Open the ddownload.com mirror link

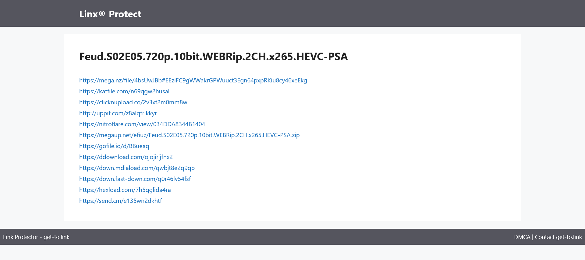click(x=126, y=157)
